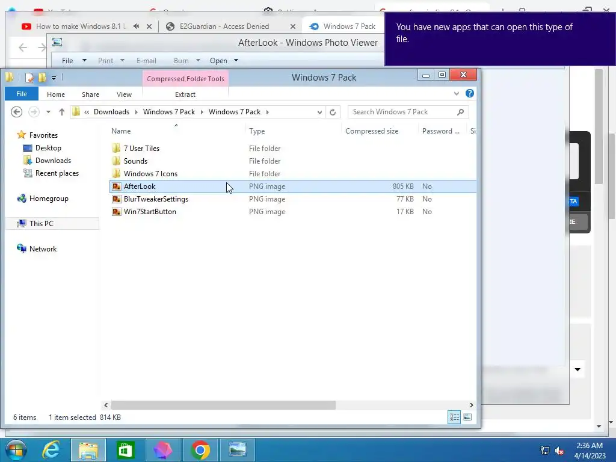616x462 pixels.
Task: Select the 7 User Tiles folder
Action: [x=141, y=149]
